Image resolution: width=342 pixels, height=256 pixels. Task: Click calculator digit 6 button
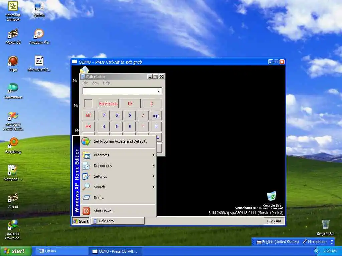point(130,126)
